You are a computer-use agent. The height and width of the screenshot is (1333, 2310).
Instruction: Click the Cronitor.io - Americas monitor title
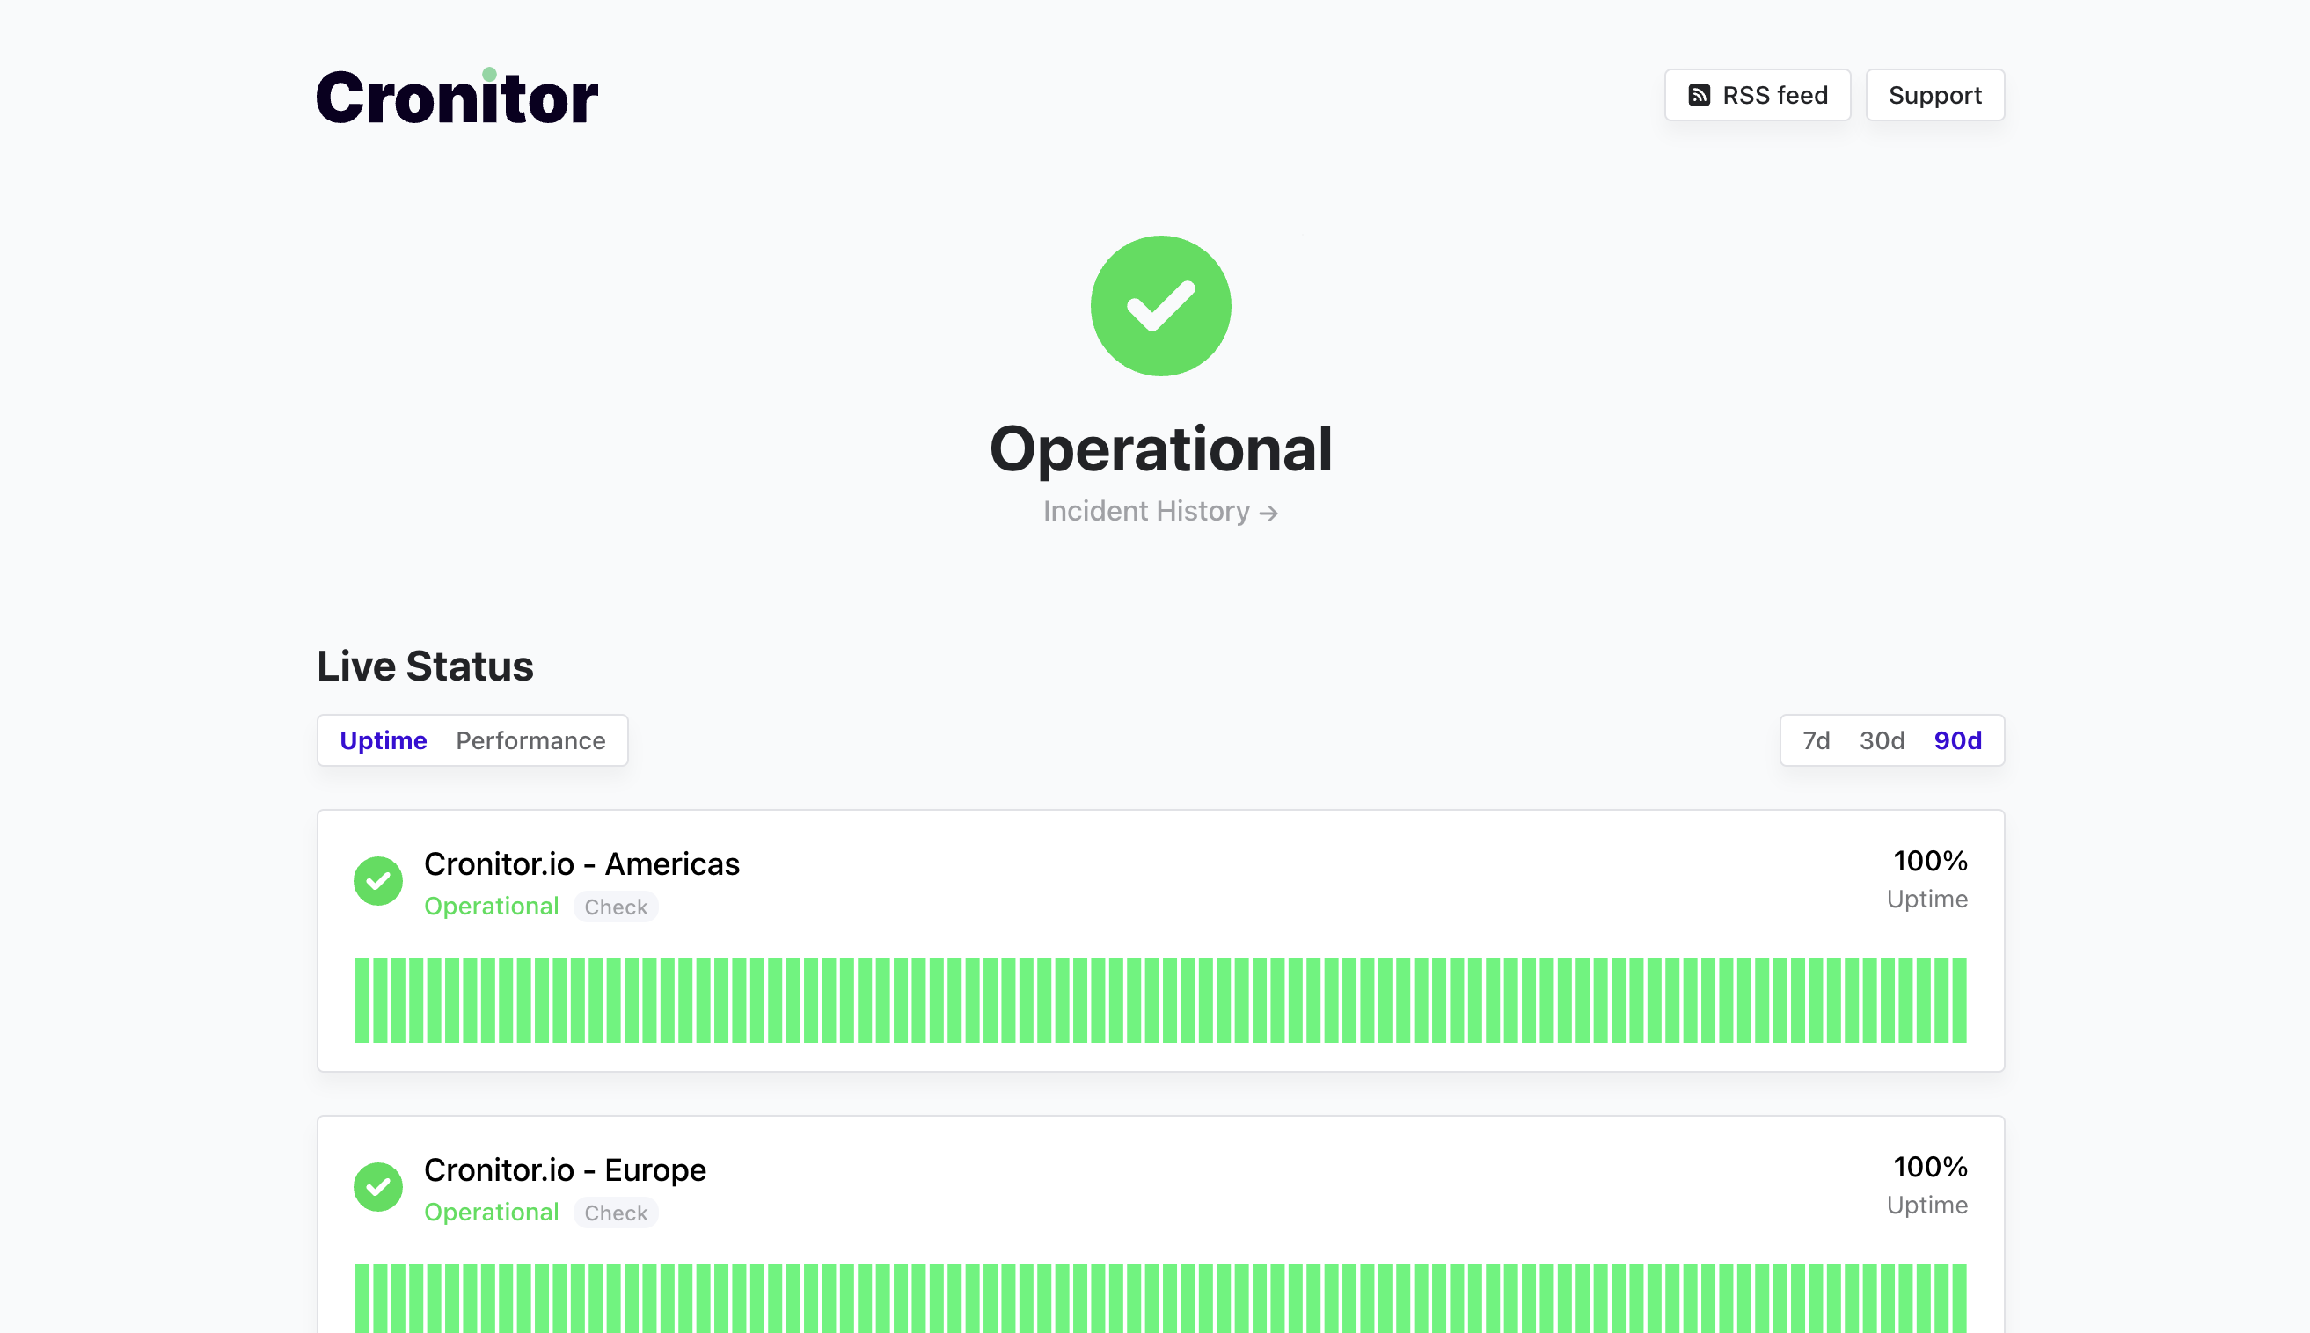581,864
